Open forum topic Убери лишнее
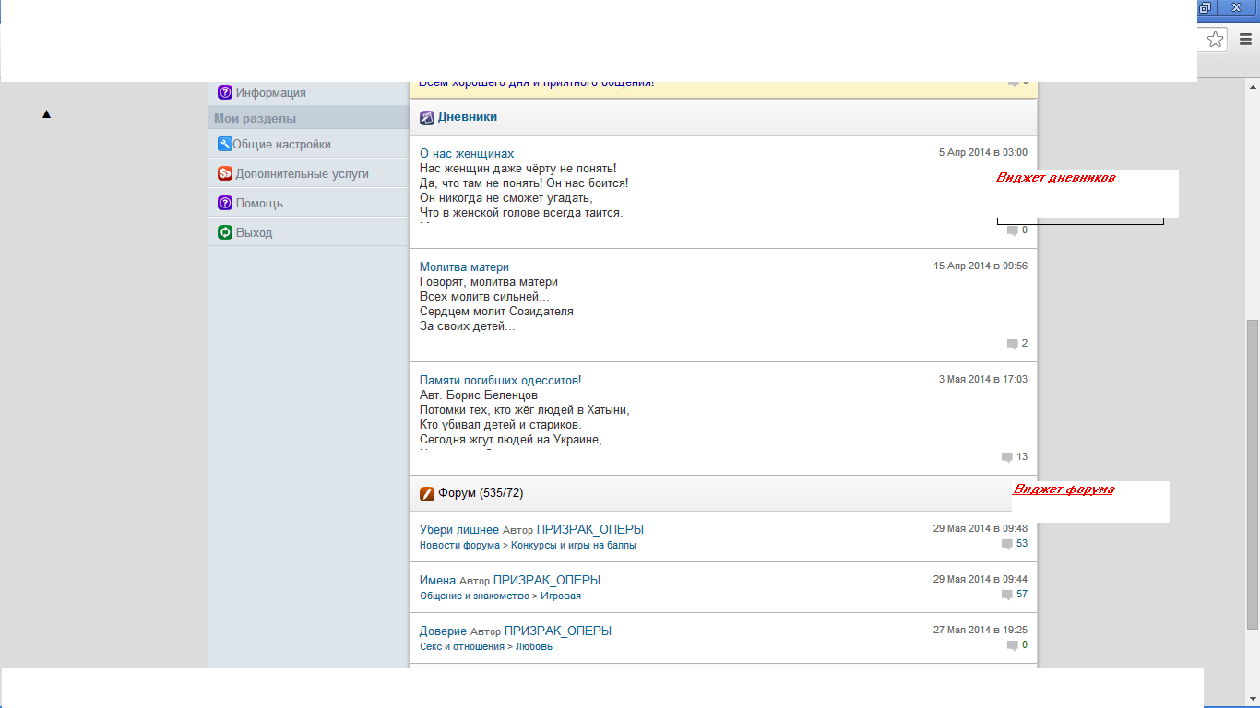Screen dimensions: 1260x708 pos(459,530)
